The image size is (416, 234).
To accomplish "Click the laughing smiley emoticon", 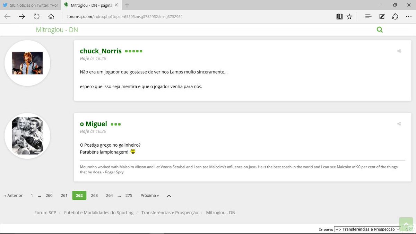I will click(133, 152).
